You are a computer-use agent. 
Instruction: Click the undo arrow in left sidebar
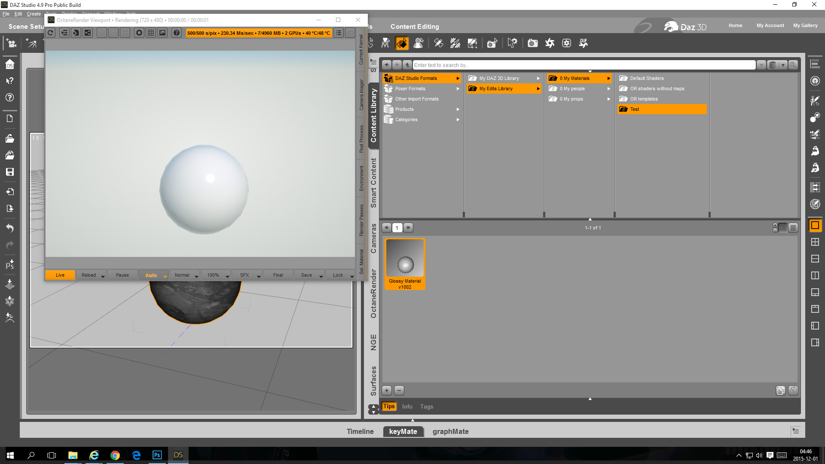point(10,228)
